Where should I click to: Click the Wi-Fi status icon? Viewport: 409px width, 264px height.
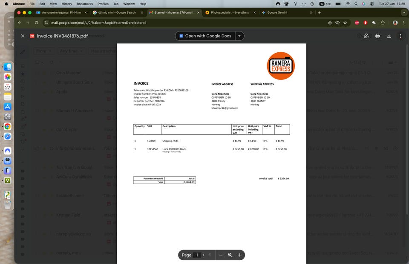[x=348, y=4]
